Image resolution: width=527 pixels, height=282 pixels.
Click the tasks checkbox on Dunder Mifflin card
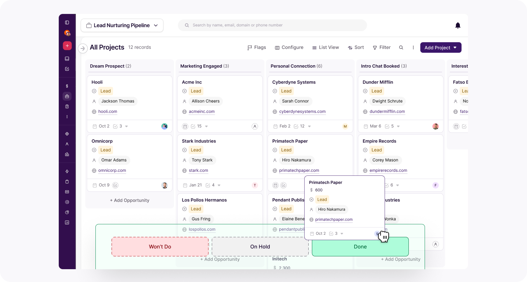[387, 126]
